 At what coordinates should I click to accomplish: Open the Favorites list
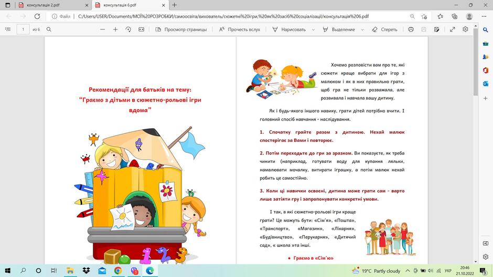440,16
